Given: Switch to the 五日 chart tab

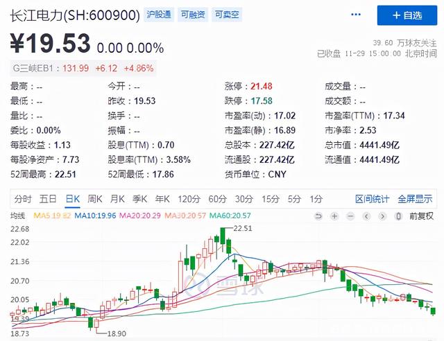Looking at the screenshot, I should coord(48,199).
